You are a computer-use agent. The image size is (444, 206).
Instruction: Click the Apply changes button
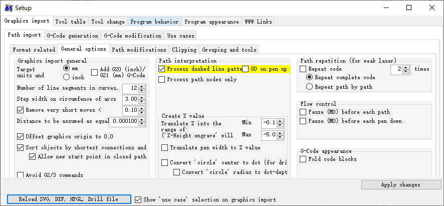coord(400,184)
